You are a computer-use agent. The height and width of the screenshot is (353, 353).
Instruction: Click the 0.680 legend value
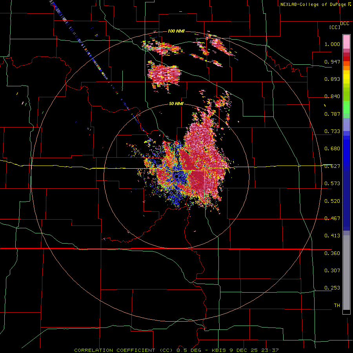coord(332,149)
